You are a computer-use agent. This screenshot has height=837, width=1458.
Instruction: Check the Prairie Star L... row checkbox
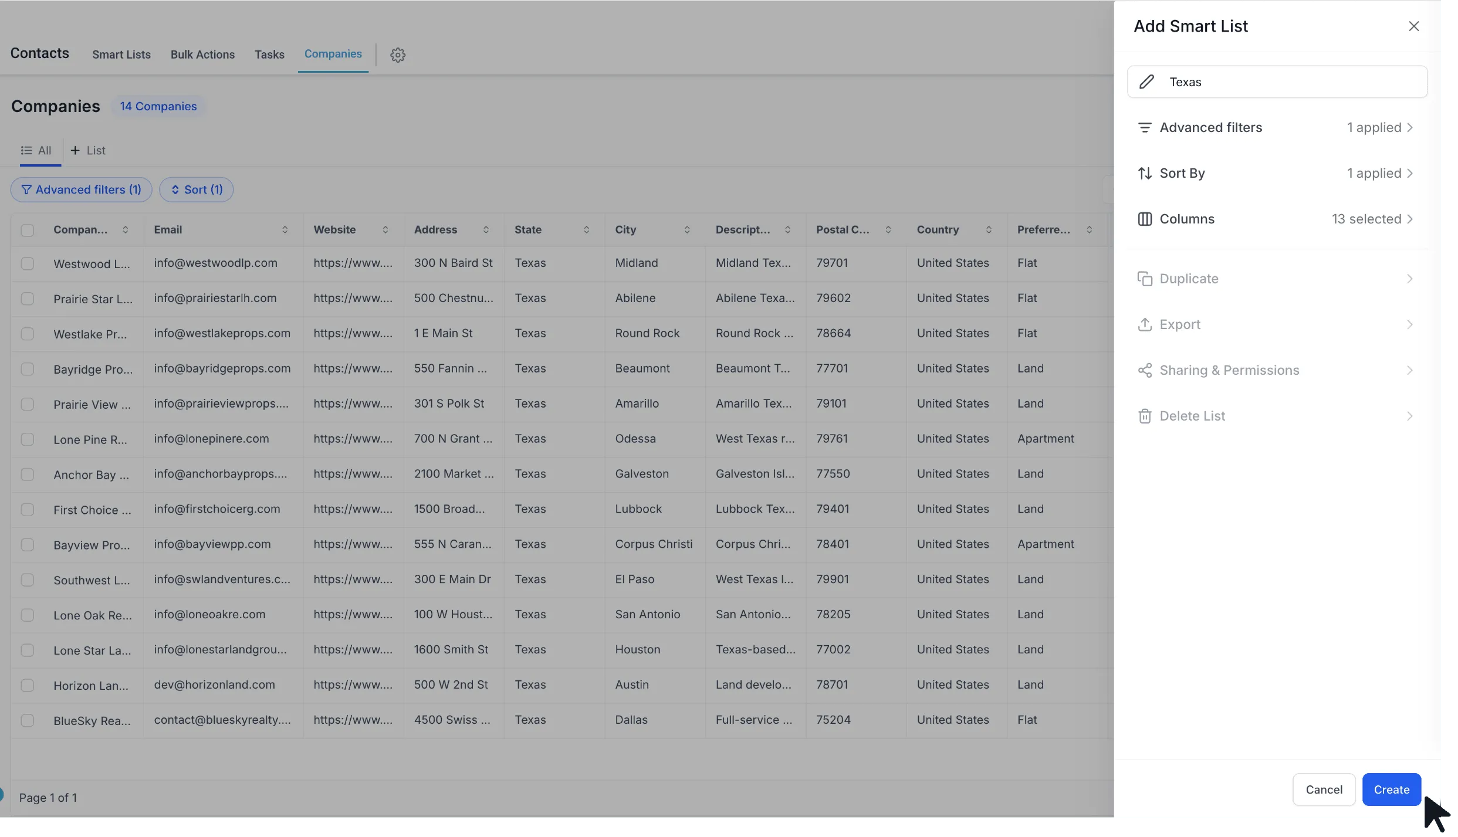tap(28, 299)
